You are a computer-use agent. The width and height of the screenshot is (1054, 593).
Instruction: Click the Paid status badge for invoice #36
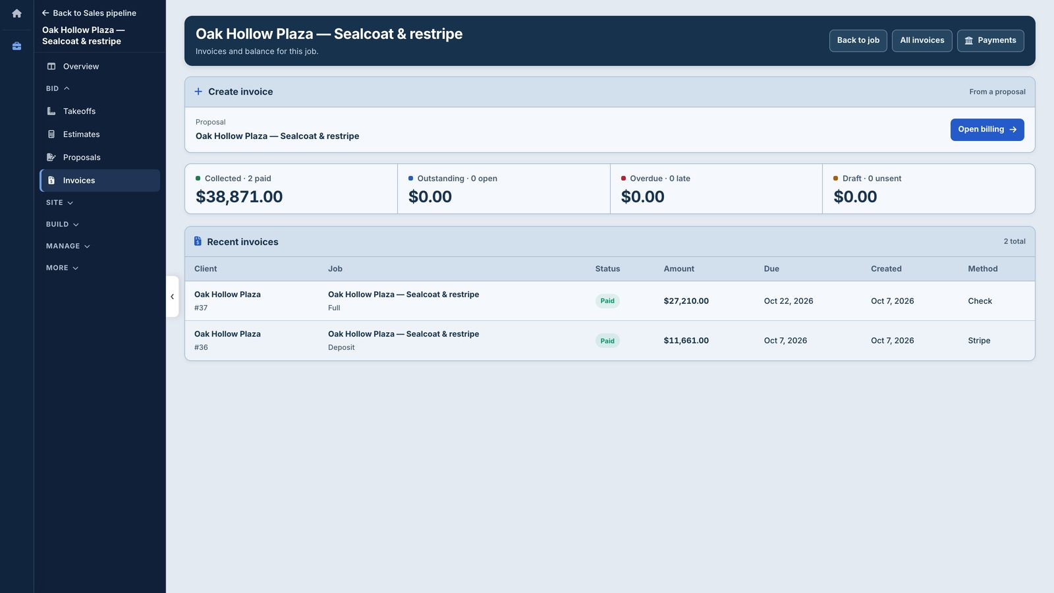point(607,341)
